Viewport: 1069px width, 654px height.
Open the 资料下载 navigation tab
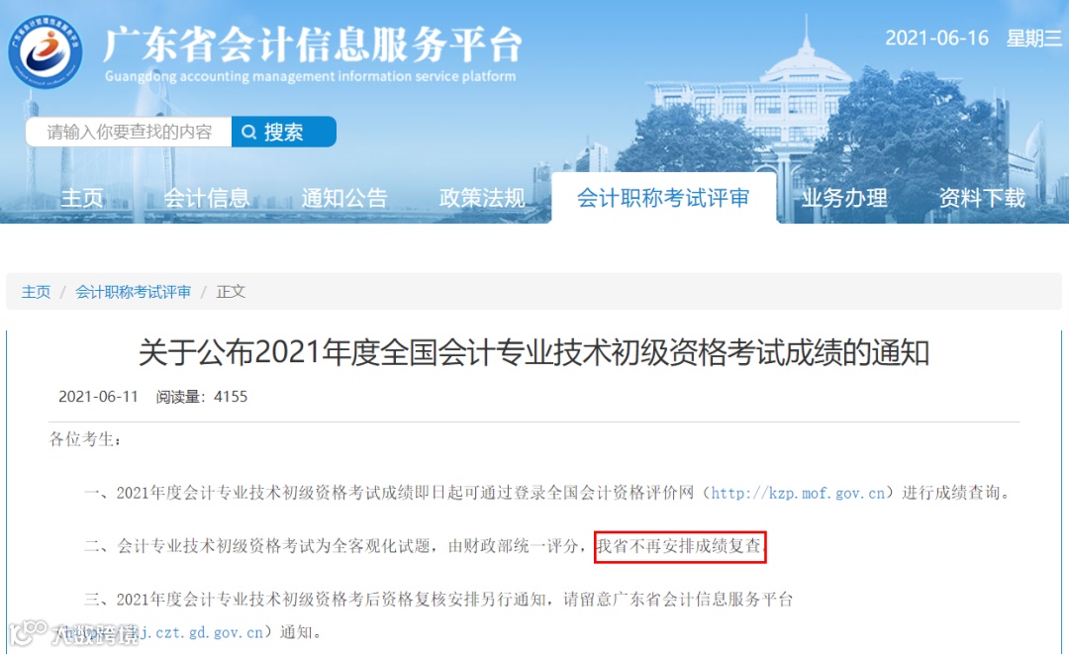coord(982,198)
